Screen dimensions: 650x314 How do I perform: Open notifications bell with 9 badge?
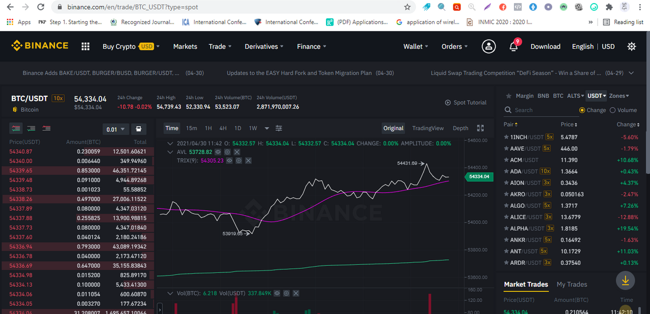coord(514,46)
